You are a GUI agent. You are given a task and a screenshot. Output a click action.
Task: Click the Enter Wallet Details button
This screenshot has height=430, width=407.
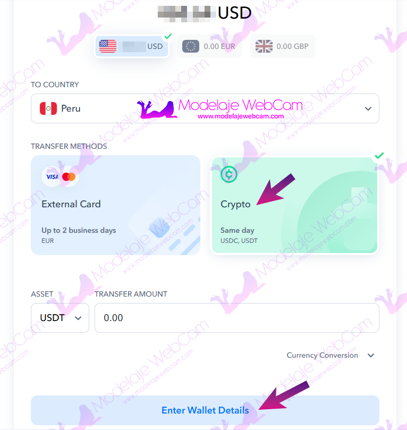(205, 410)
